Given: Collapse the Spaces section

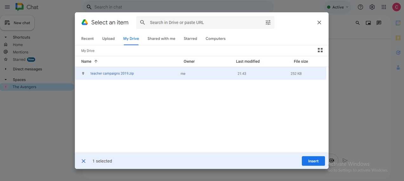Looking at the screenshot, I should 6,80.
